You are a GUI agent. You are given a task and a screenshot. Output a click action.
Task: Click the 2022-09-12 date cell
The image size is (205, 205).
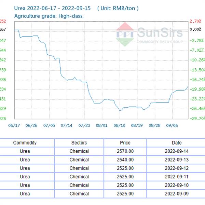point(177,168)
